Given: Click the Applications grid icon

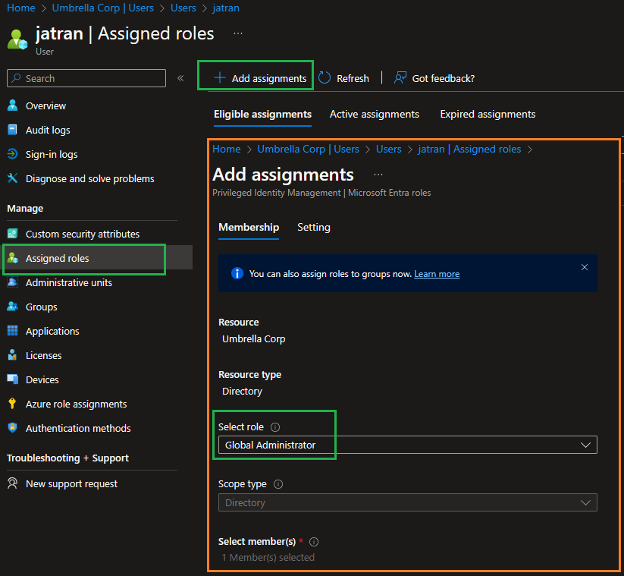Looking at the screenshot, I should (x=12, y=331).
